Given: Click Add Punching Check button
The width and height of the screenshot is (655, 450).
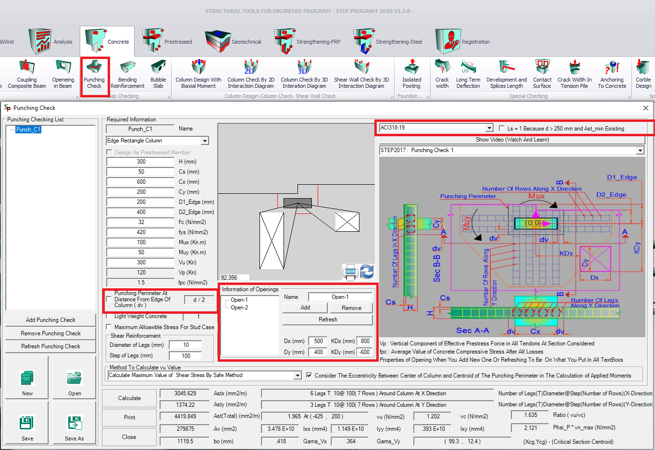Looking at the screenshot, I should click(x=50, y=320).
